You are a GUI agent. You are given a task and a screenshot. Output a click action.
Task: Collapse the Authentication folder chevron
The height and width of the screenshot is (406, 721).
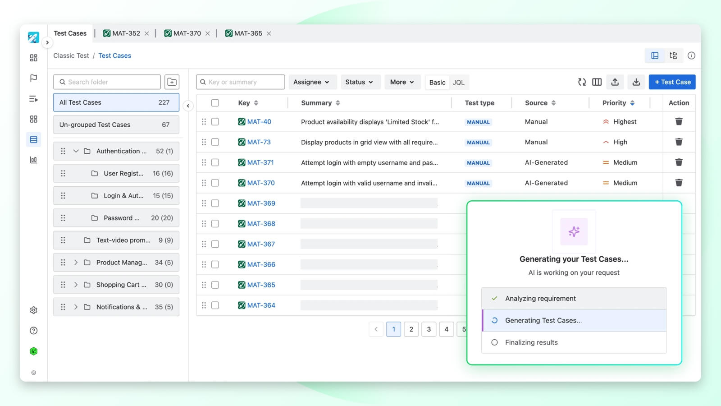point(76,151)
